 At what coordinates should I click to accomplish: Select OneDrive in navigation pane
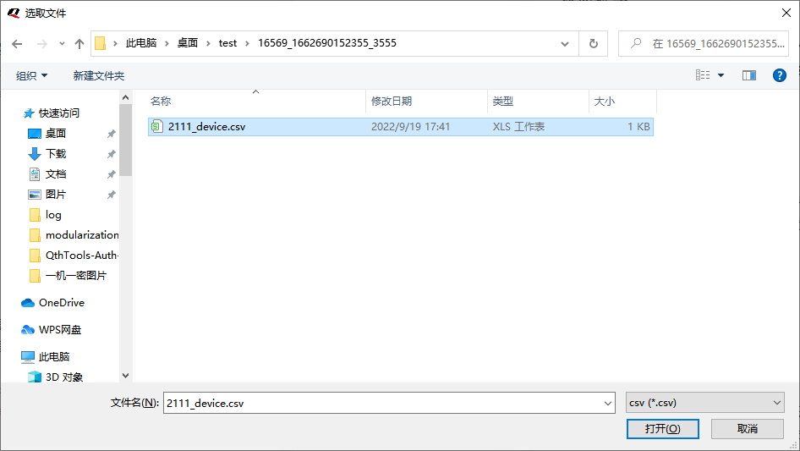tap(52, 303)
